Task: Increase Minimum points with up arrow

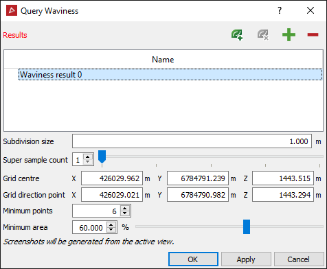Action: pos(125,209)
